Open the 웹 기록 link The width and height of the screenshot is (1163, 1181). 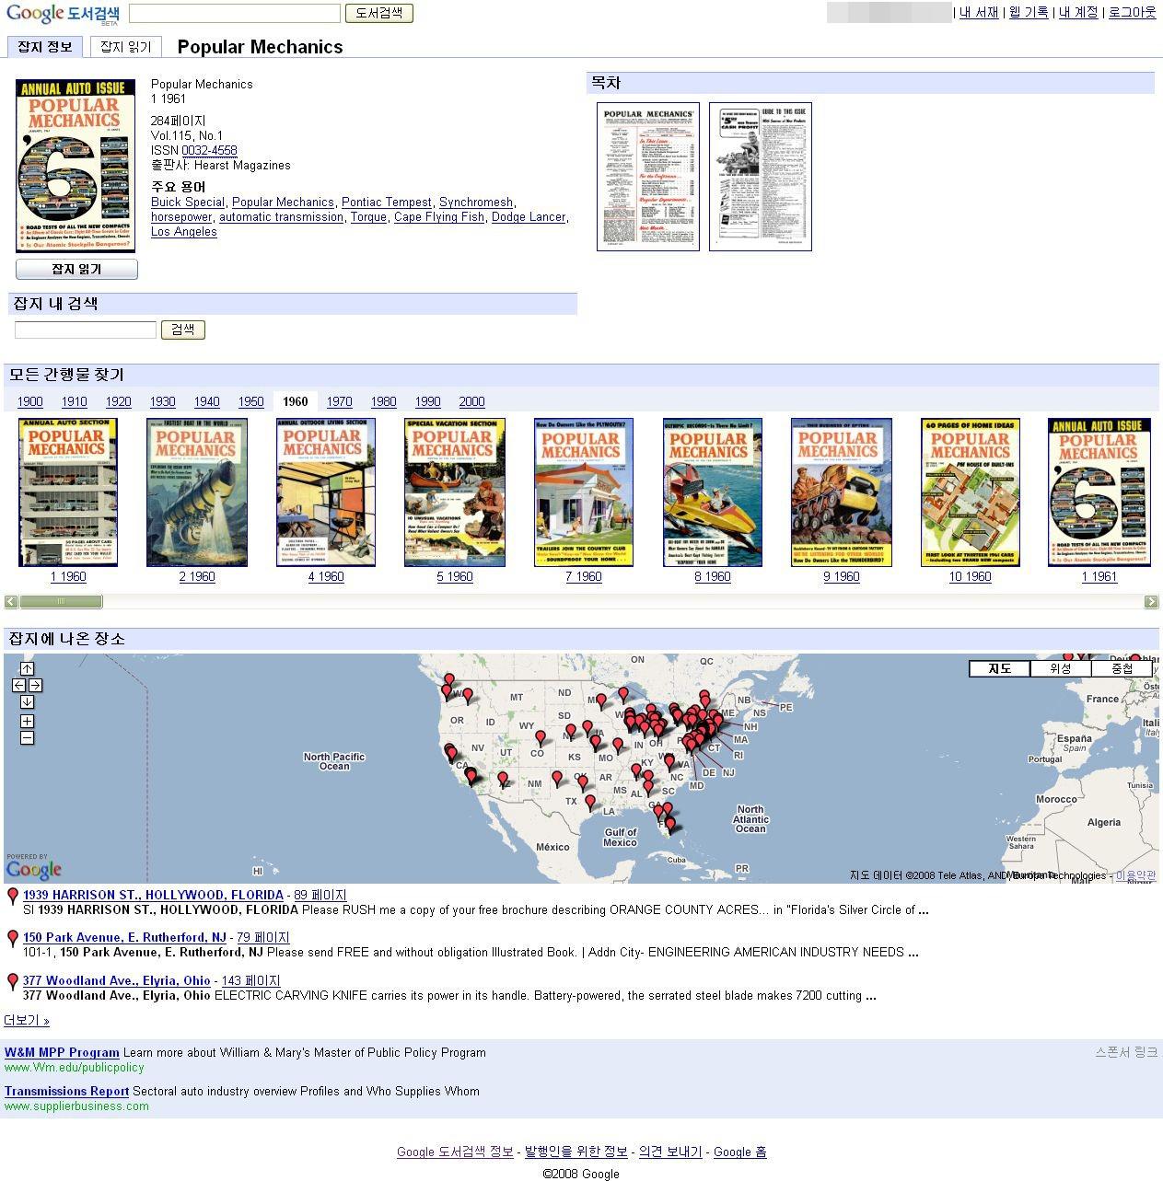pyautogui.click(x=1029, y=12)
